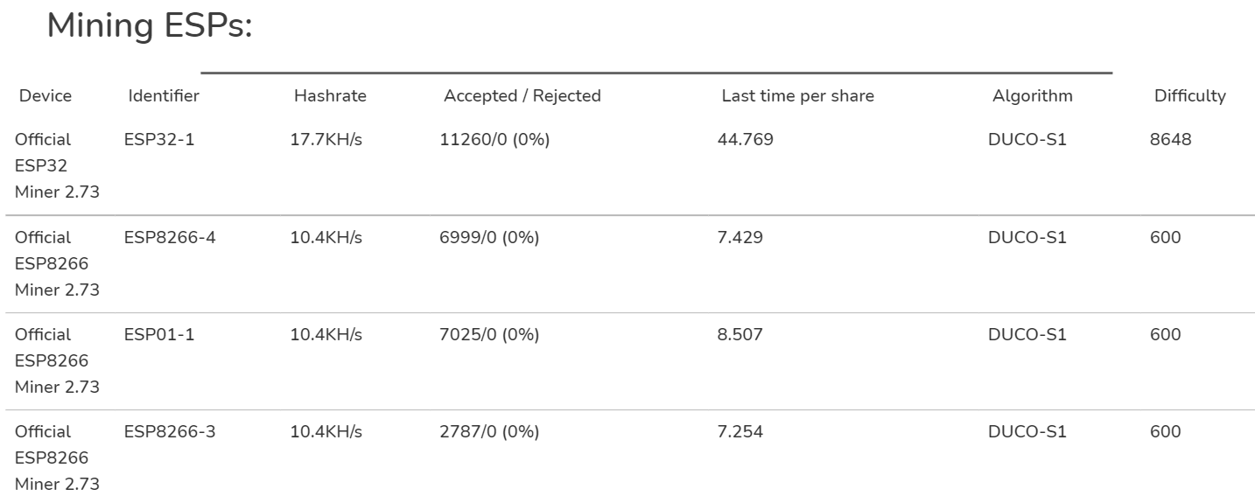Select the ESP8266-4 identifier cell
This screenshot has width=1255, height=503.
point(170,237)
